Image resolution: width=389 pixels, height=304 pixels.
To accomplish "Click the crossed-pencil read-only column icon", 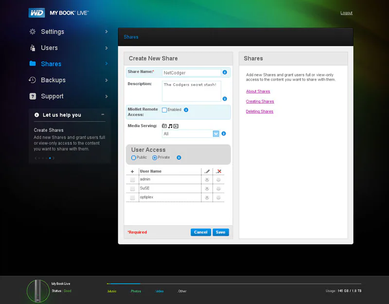I will 218,171.
